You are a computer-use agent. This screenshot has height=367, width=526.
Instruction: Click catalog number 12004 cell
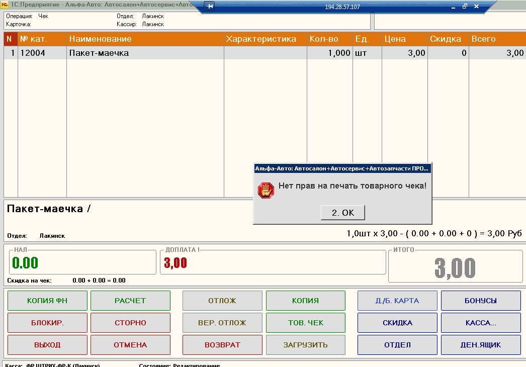tap(42, 53)
